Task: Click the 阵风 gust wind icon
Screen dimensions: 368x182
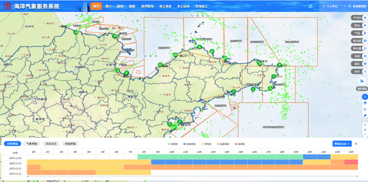Action: [365, 25]
